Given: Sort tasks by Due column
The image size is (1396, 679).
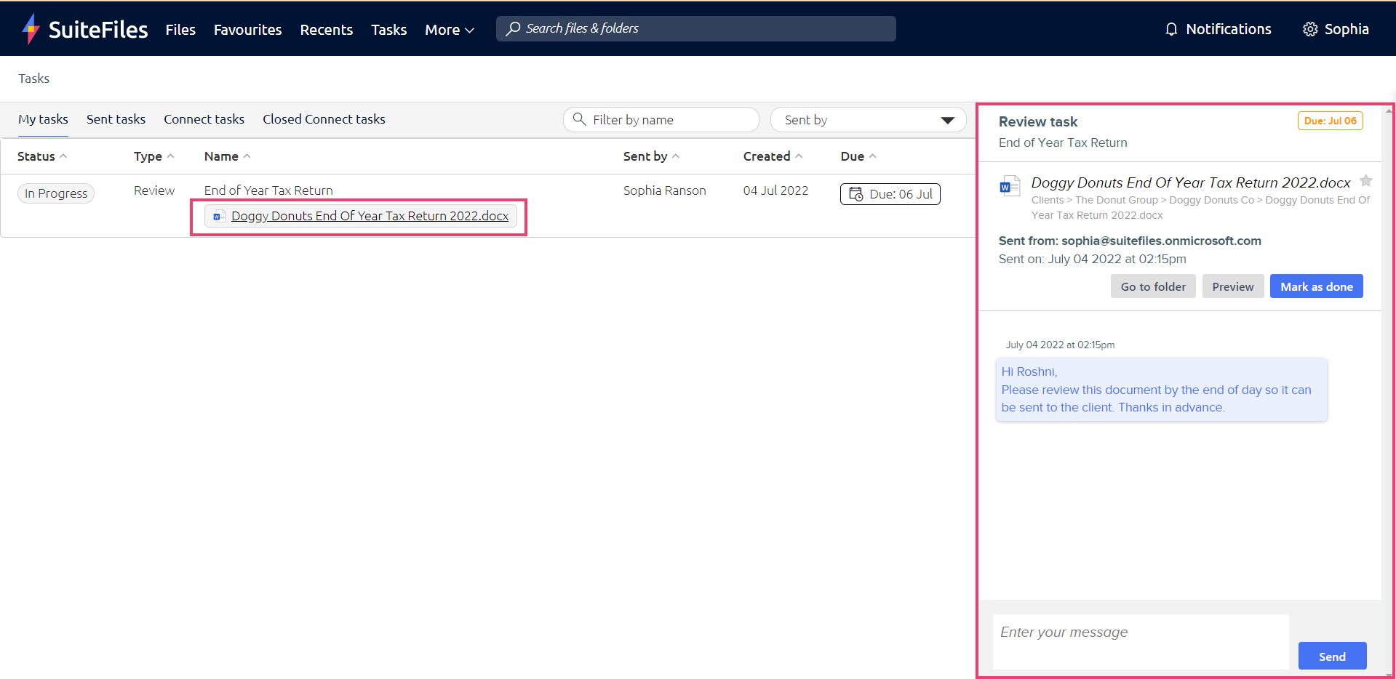Looking at the screenshot, I should pyautogui.click(x=858, y=156).
